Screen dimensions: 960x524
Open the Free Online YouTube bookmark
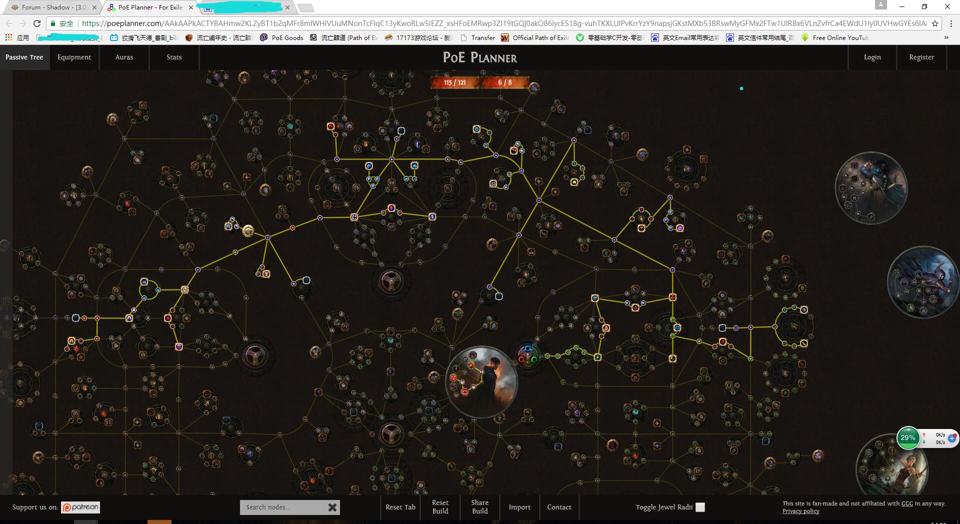pos(835,37)
